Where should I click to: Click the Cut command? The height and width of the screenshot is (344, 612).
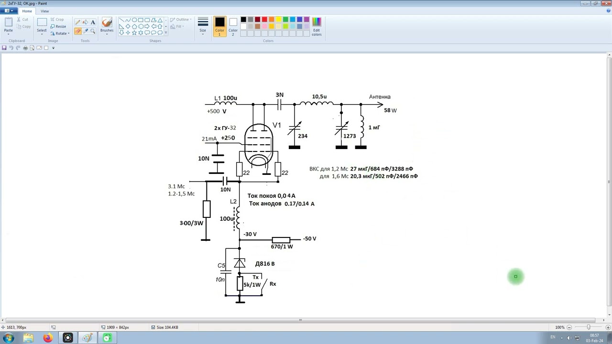(22, 20)
